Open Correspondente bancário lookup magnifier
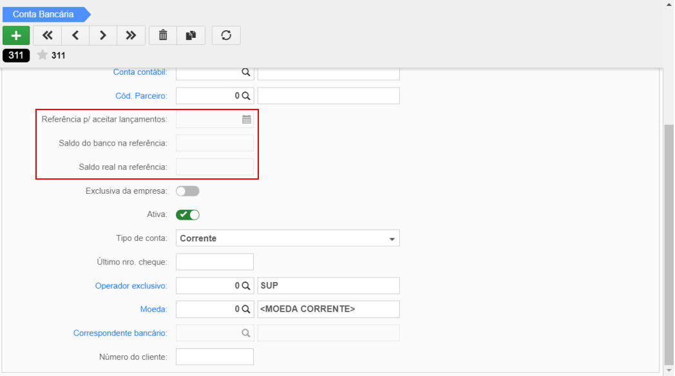The width and height of the screenshot is (675, 376). pyautogui.click(x=246, y=333)
